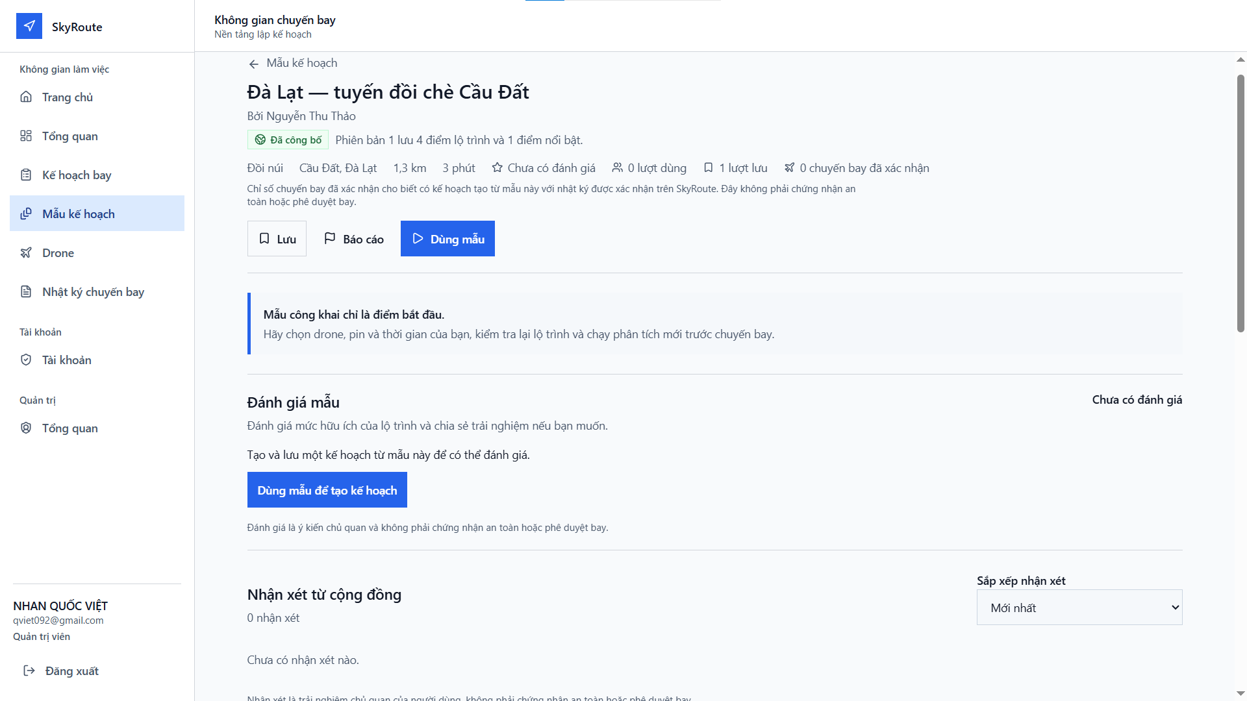The width and height of the screenshot is (1247, 701).
Task: Click the distance value 1,3 km
Action: 410,167
